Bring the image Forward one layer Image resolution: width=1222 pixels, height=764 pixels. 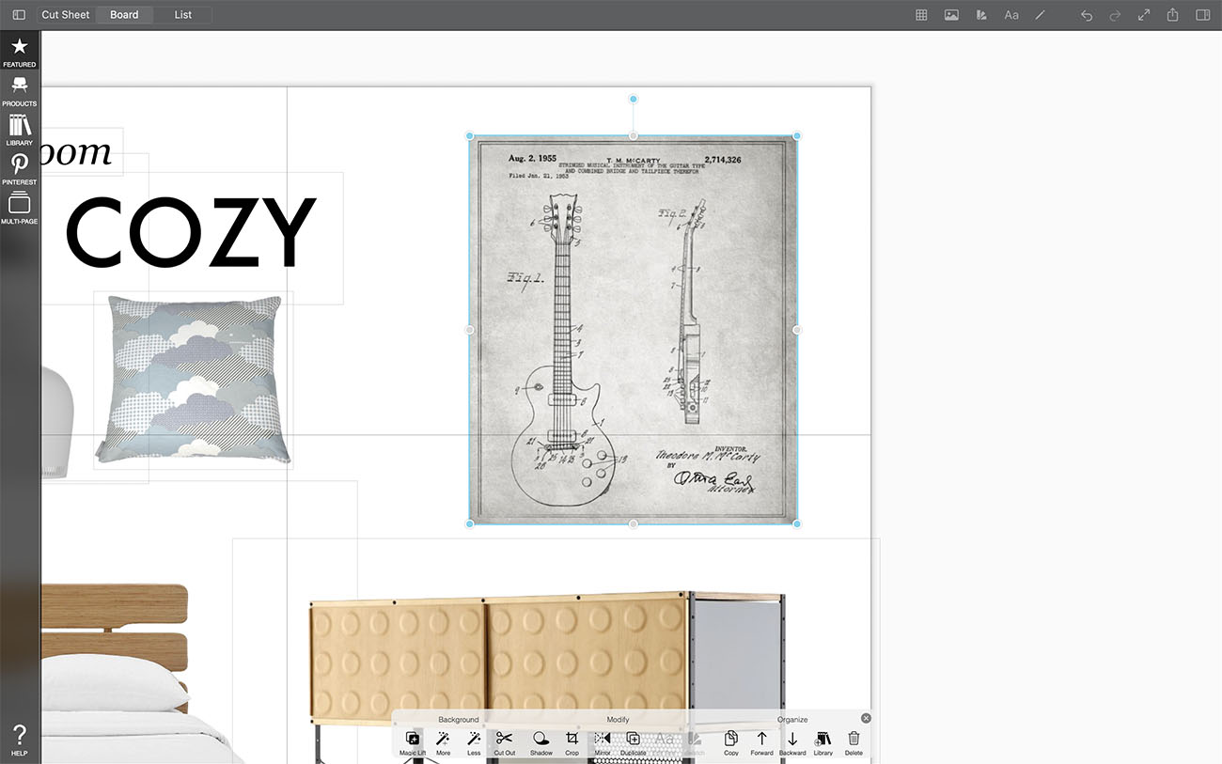coord(761,741)
